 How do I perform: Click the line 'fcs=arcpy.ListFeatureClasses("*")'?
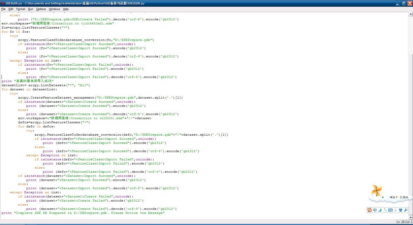point(35,28)
